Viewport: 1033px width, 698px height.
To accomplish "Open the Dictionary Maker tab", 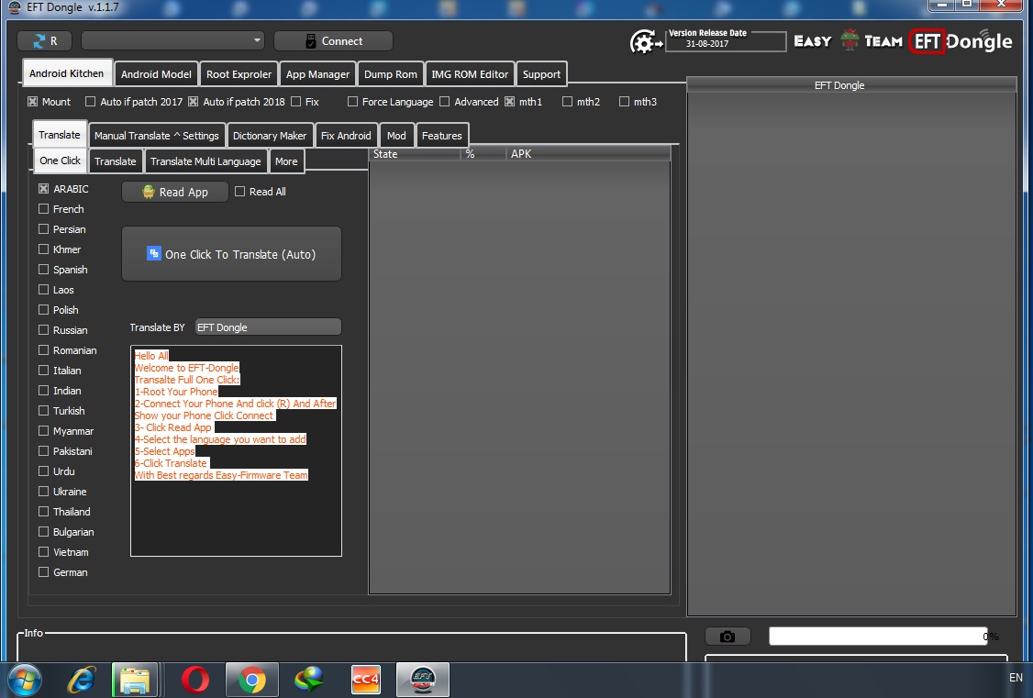I will tap(270, 136).
